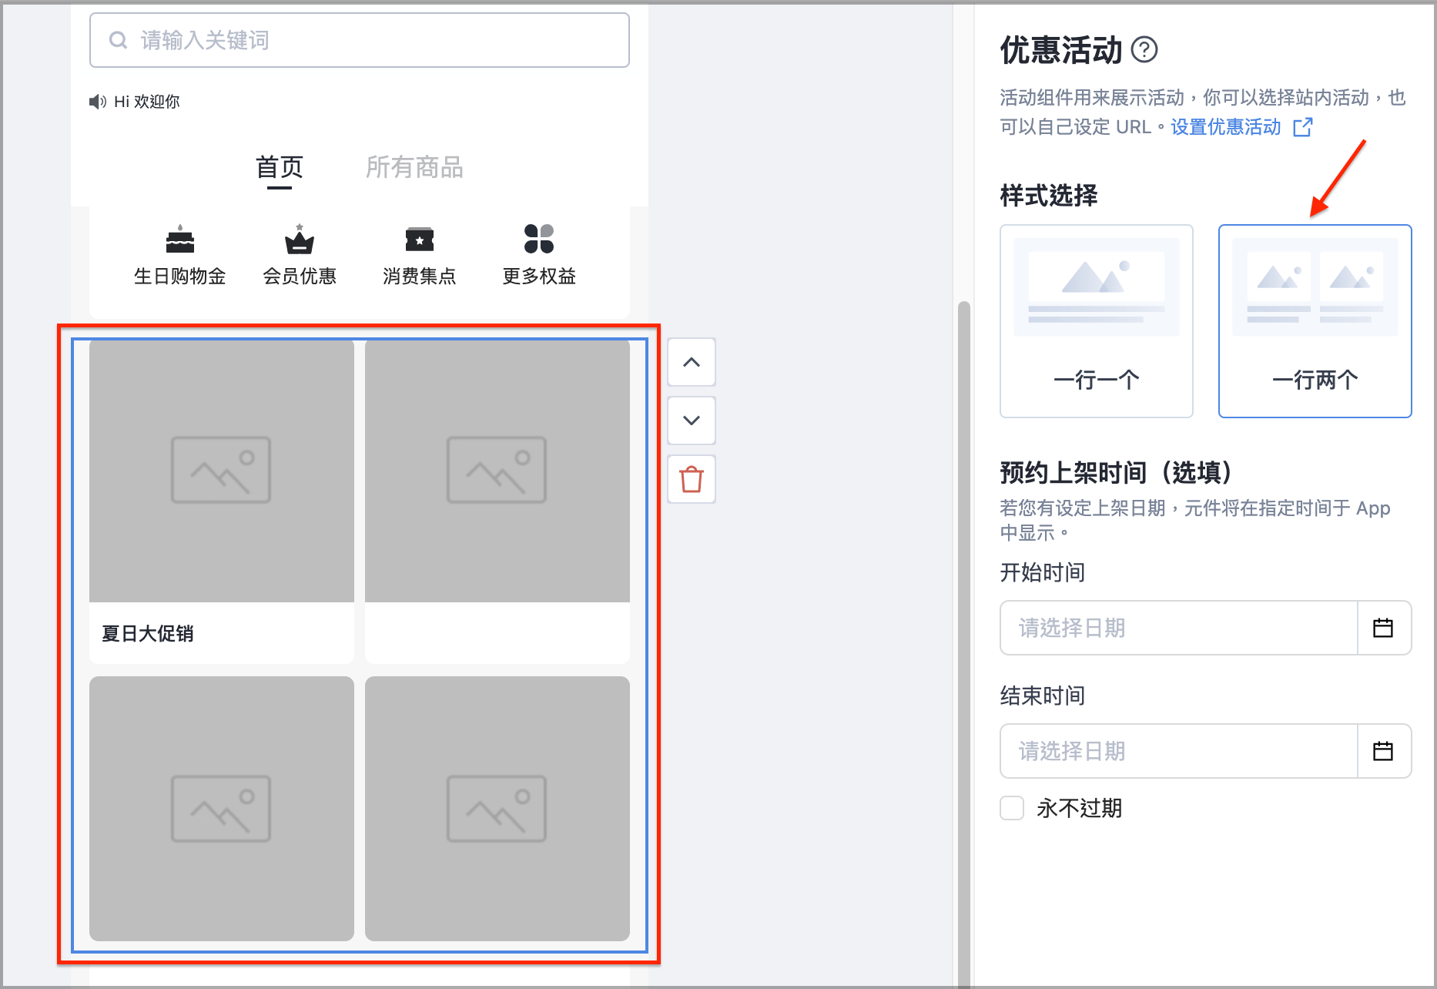
Task: Click the 样式选择 section heading
Action: pyautogui.click(x=1049, y=195)
